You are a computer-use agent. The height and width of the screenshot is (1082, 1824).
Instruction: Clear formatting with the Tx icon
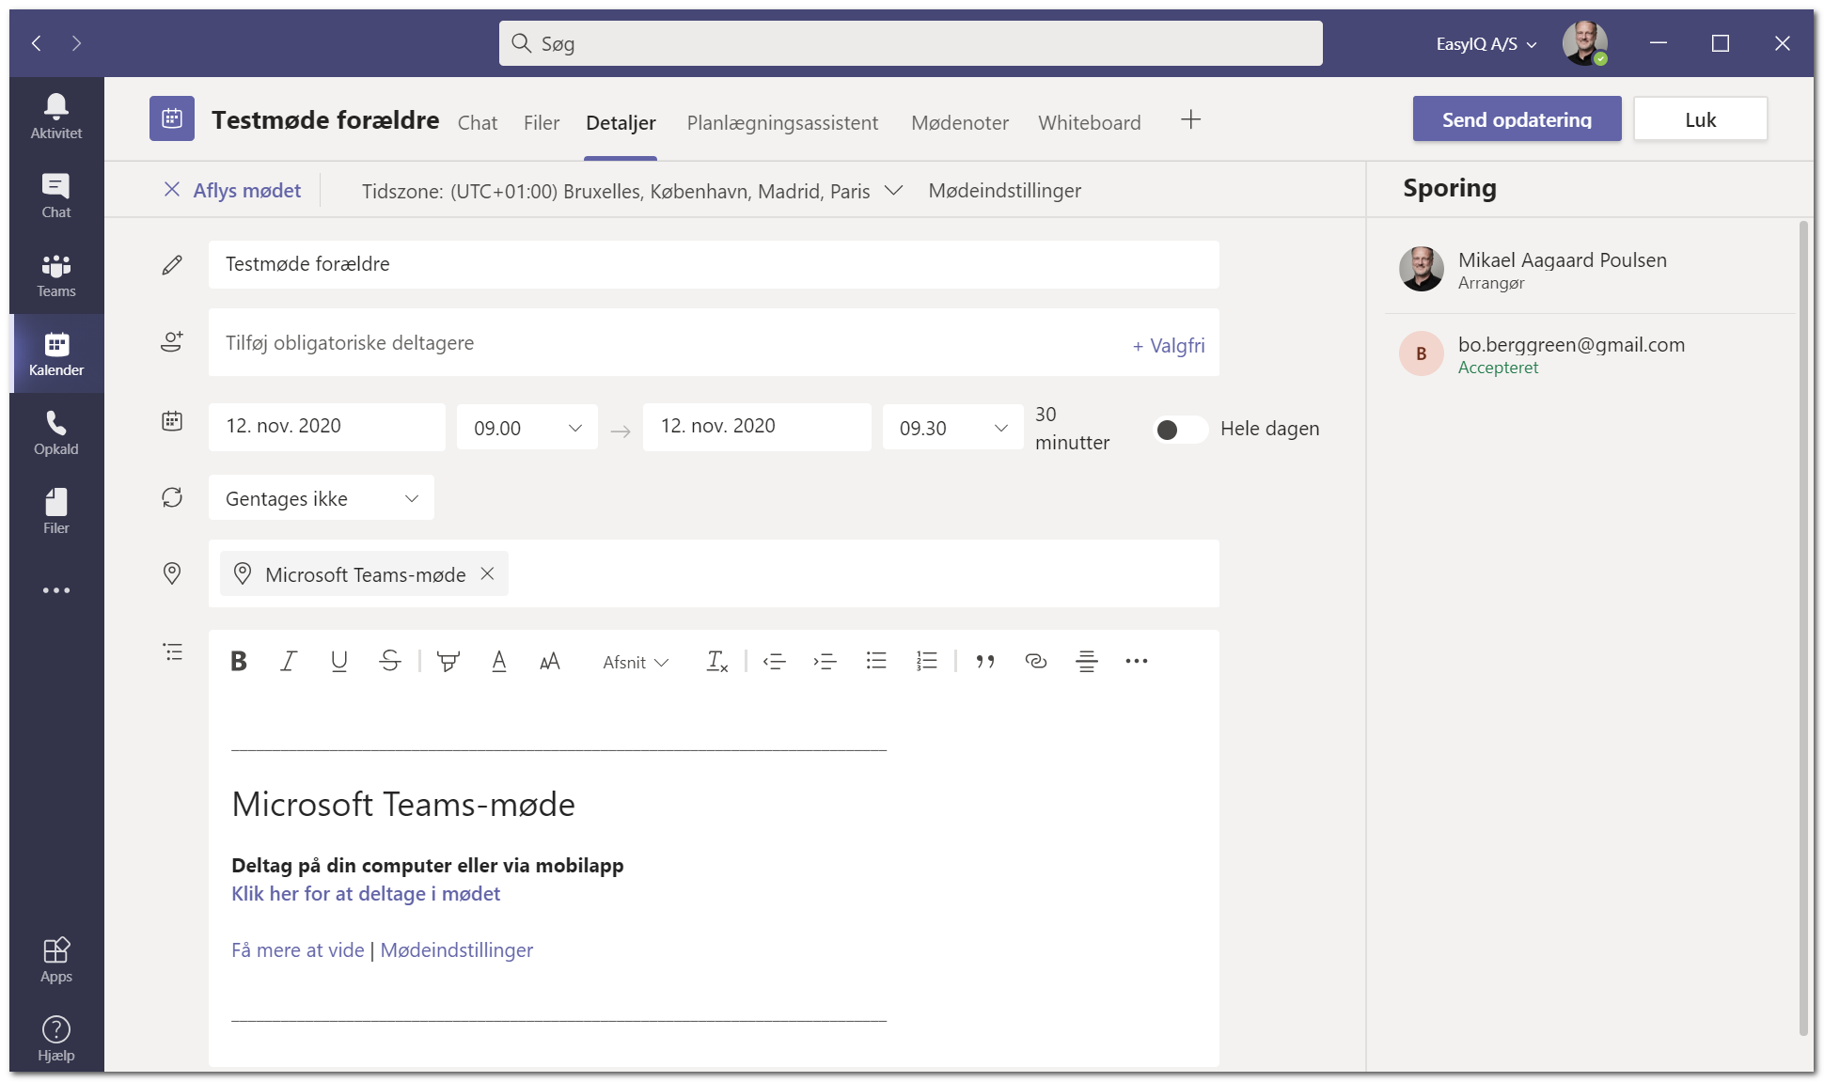coord(717,662)
